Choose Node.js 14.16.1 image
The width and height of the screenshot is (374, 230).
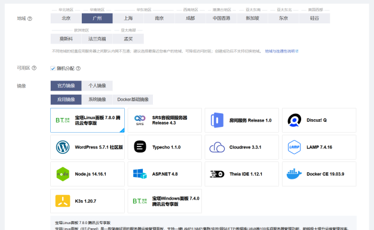88,174
